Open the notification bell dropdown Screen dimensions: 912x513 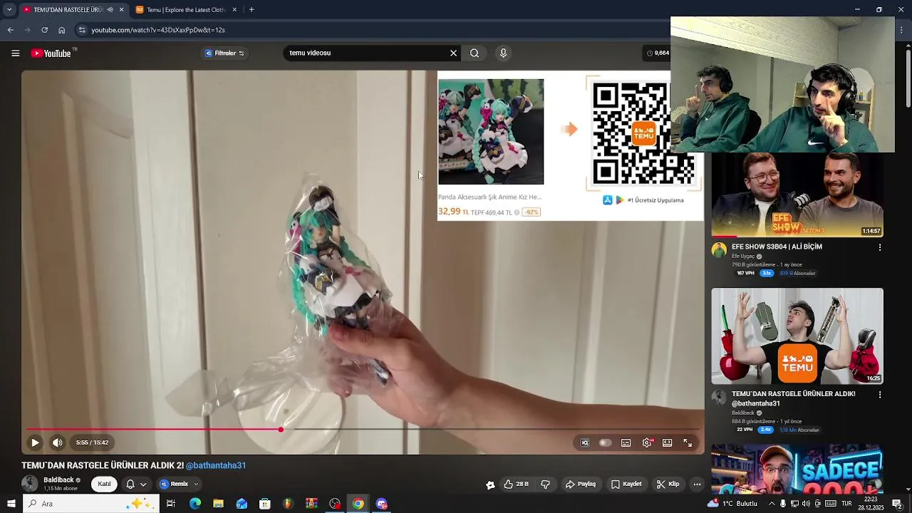[x=135, y=484]
